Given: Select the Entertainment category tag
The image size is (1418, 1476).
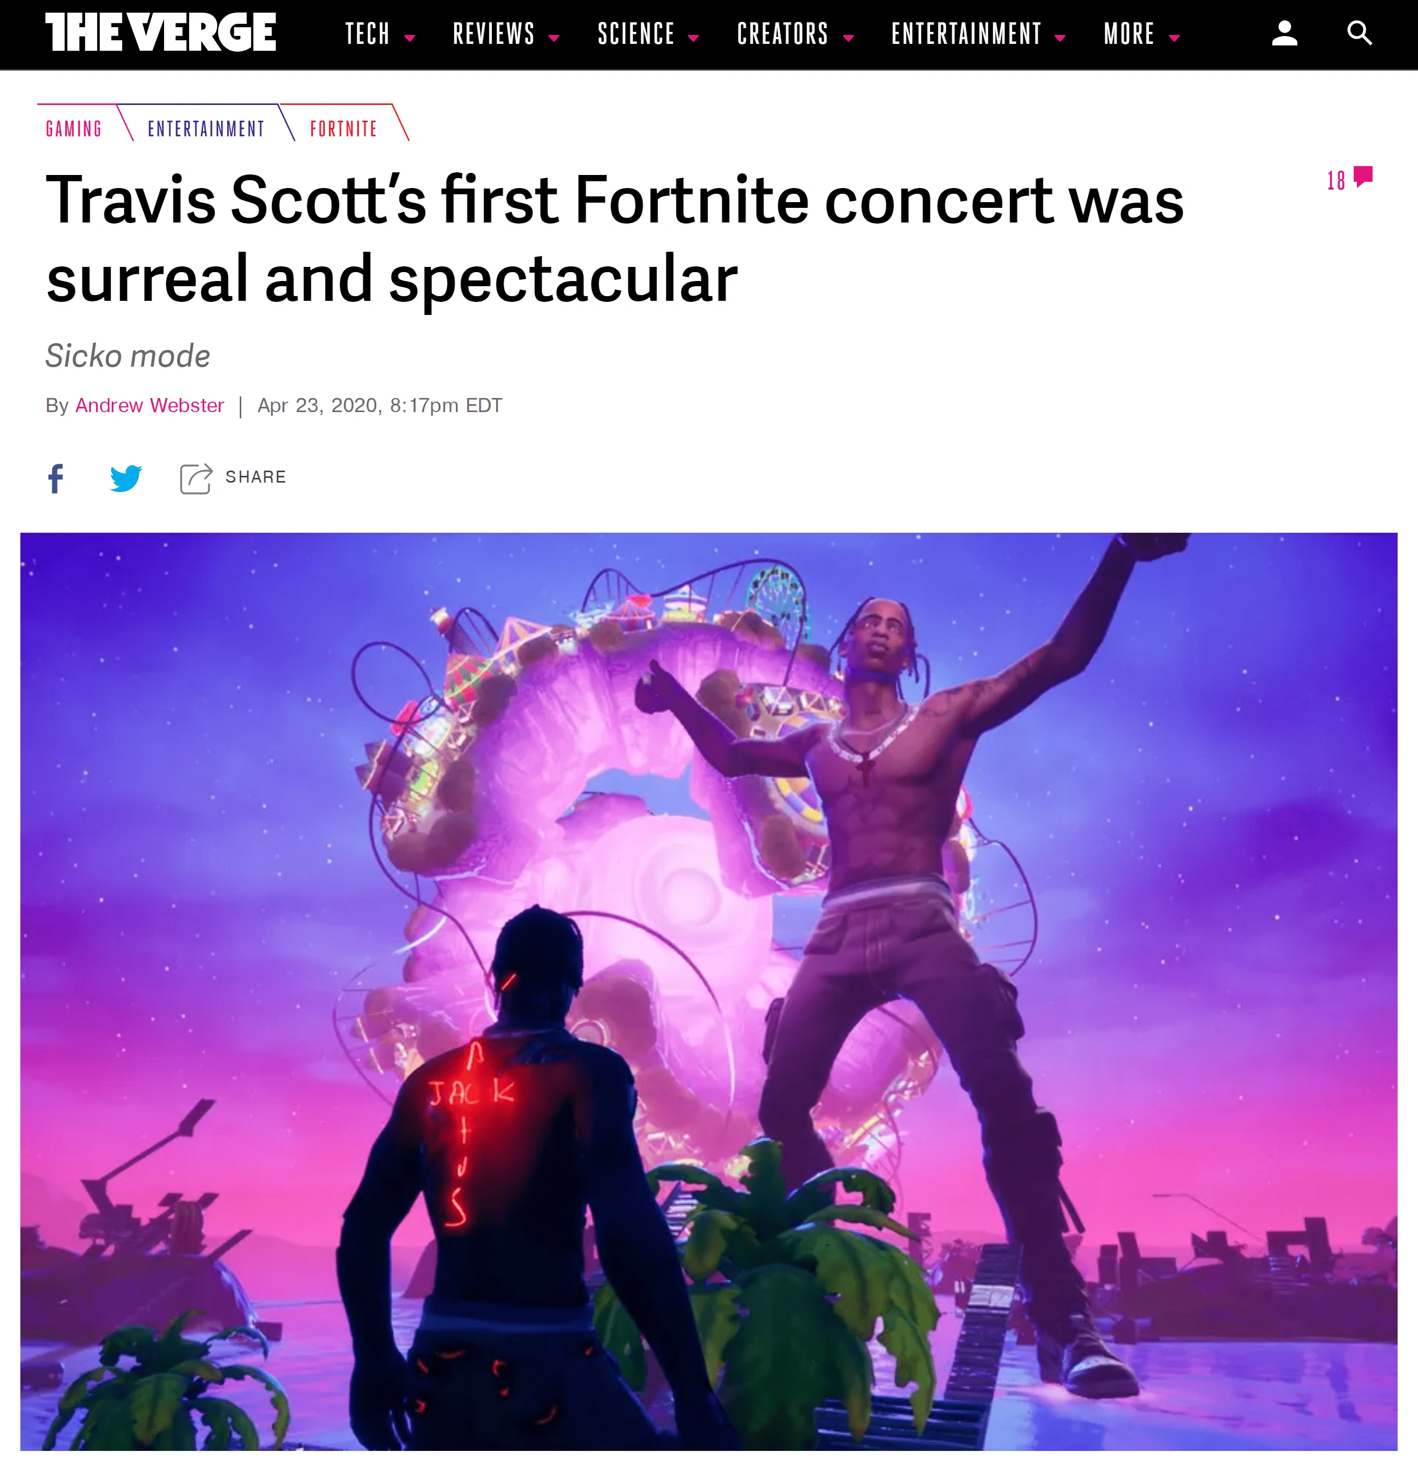Looking at the screenshot, I should 206,129.
